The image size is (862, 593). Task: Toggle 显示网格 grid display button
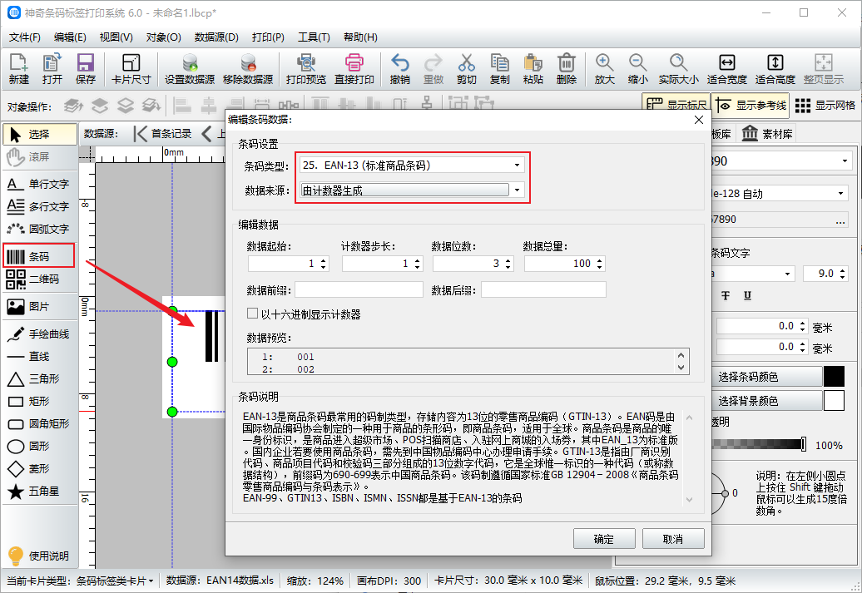(825, 106)
